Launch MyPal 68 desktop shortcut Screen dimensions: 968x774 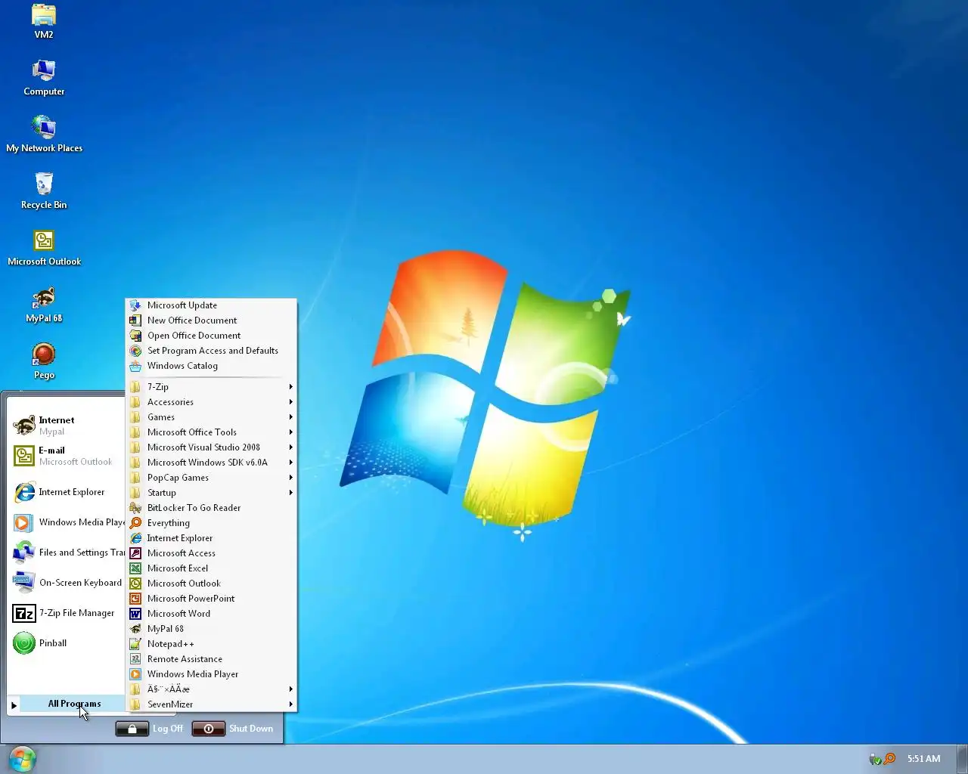click(x=44, y=305)
